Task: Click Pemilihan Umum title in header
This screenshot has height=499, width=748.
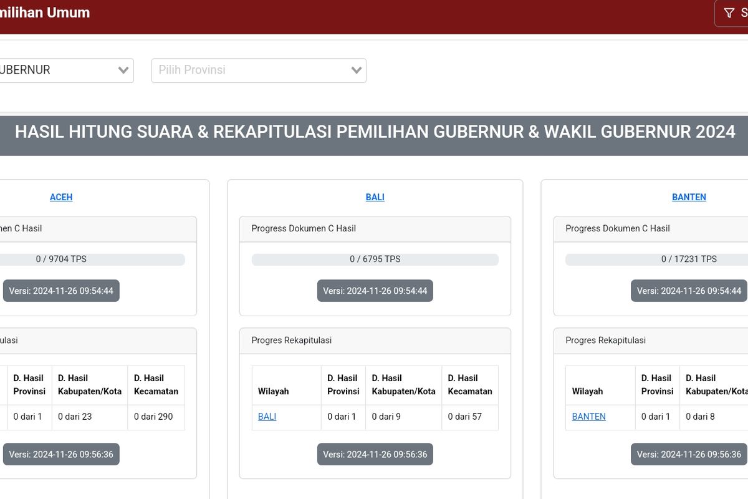Action: [x=45, y=12]
